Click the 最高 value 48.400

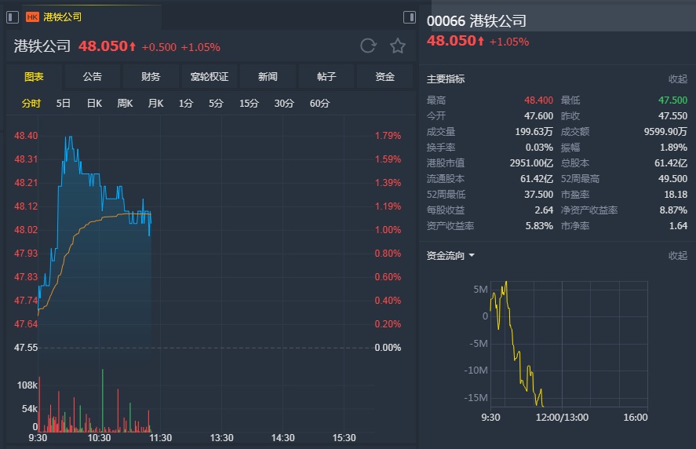pos(538,100)
